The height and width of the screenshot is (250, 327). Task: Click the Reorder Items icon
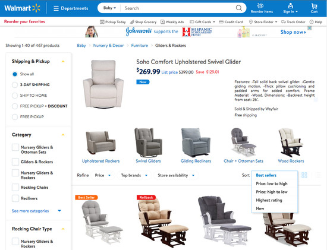[x=260, y=5]
